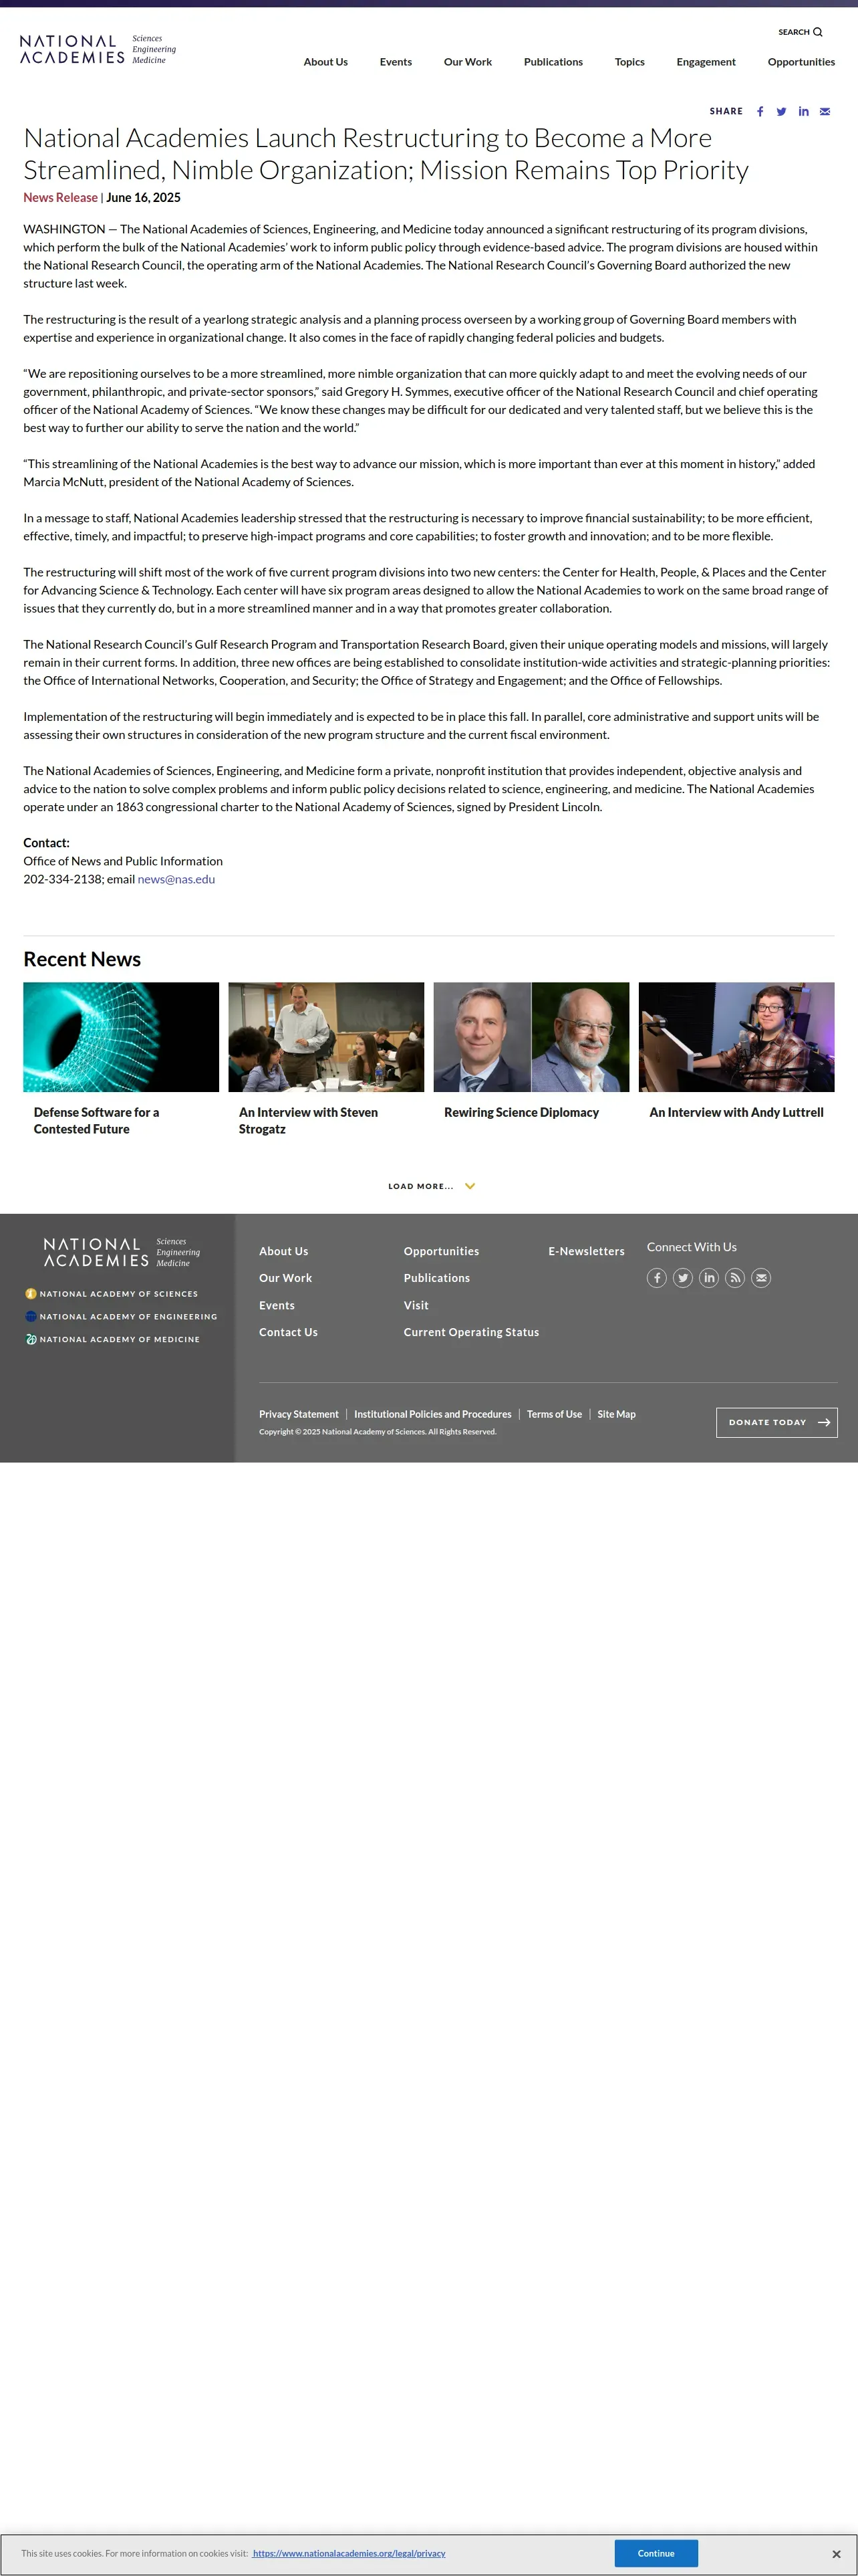Open Andy Luttrell interview thumbnail
Viewport: 858px width, 2576px height.
[x=736, y=1037]
